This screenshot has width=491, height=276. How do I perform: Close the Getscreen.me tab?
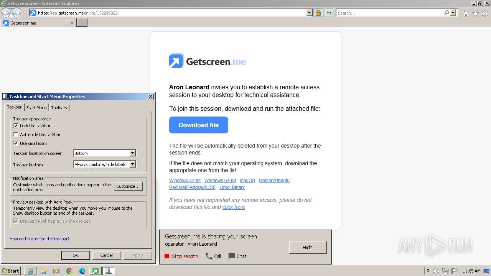(x=72, y=23)
